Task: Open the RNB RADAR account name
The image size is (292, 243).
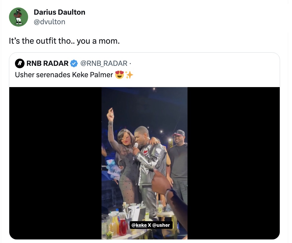Action: click(47, 63)
